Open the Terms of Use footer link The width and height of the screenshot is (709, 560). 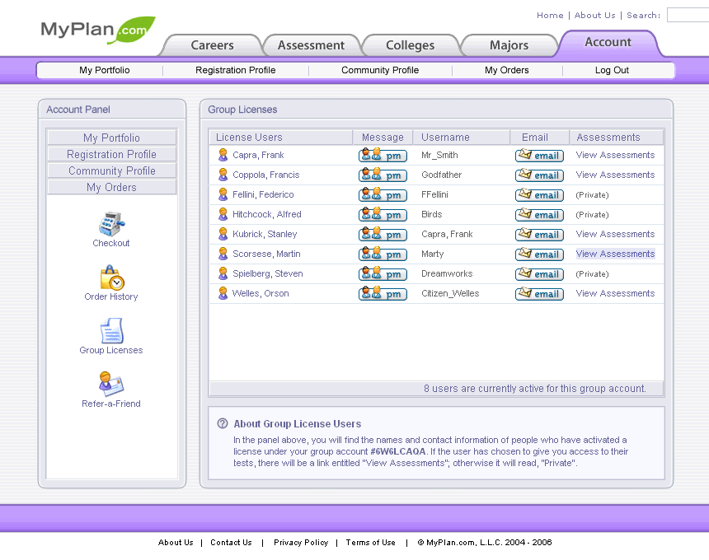[370, 543]
